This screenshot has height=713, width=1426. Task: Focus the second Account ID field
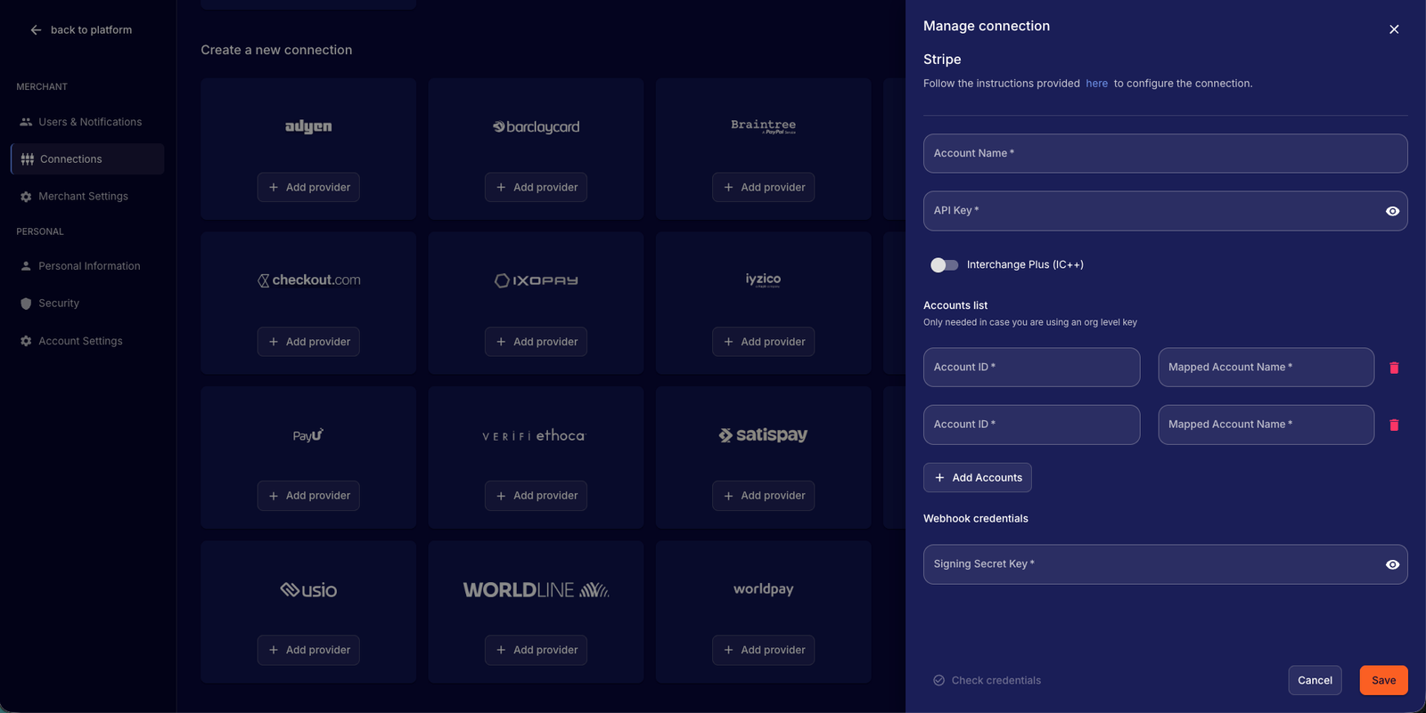(x=1032, y=425)
